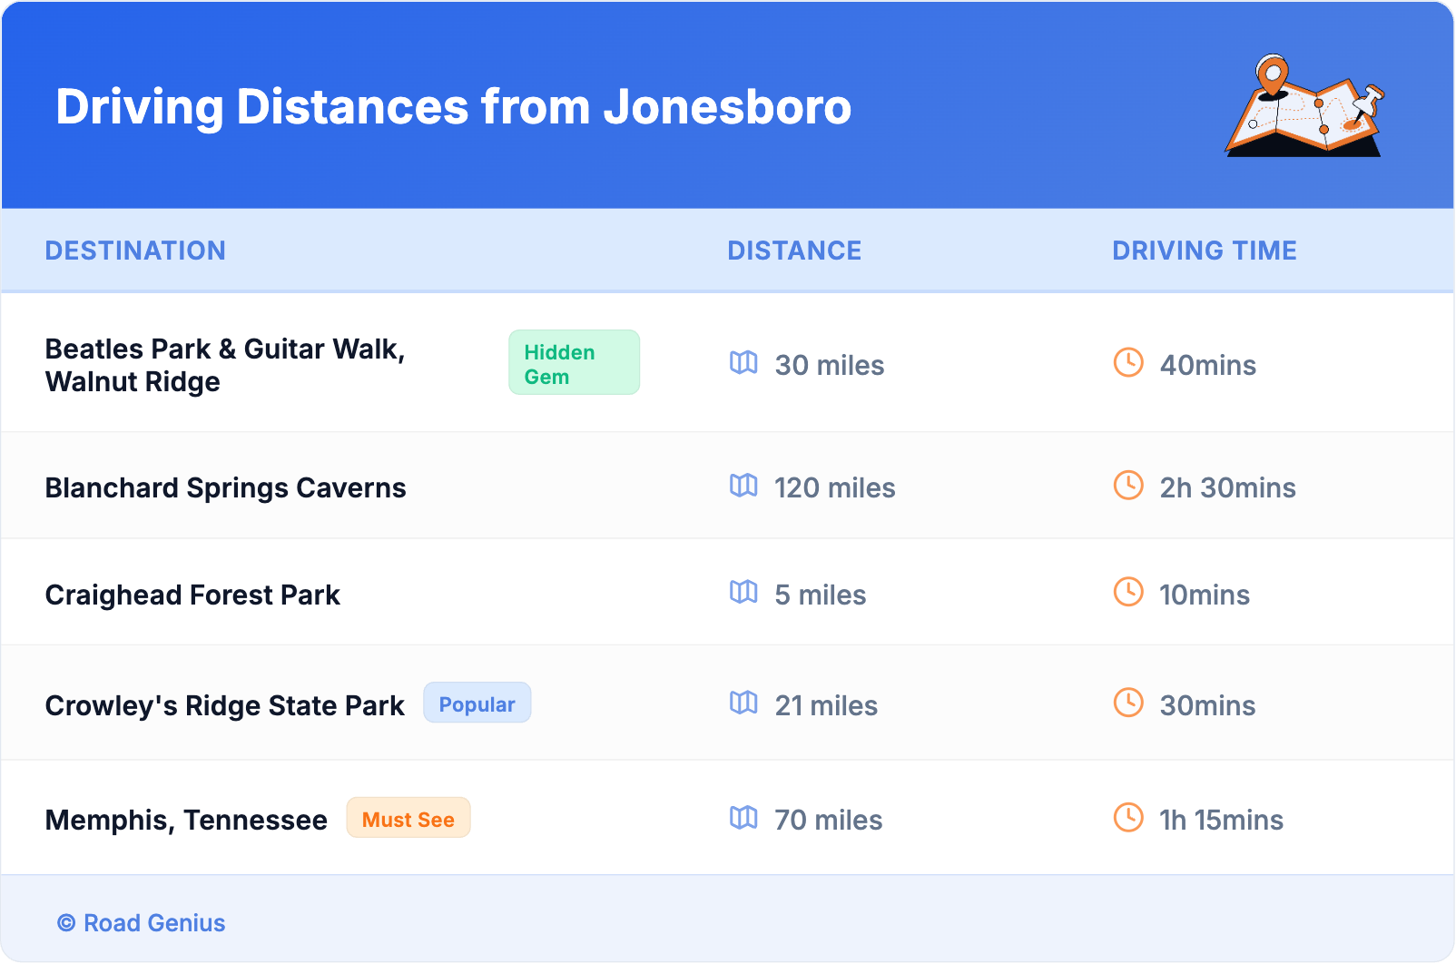Click the map icon beside 21 miles
Screen dimensions: 1456x964
[743, 703]
